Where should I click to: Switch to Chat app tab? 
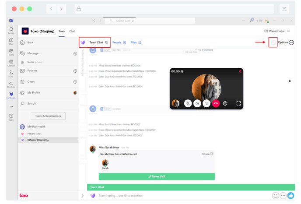tap(72, 32)
